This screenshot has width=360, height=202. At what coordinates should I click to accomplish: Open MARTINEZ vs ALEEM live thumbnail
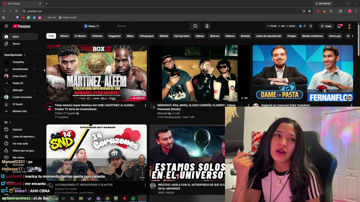(x=96, y=73)
